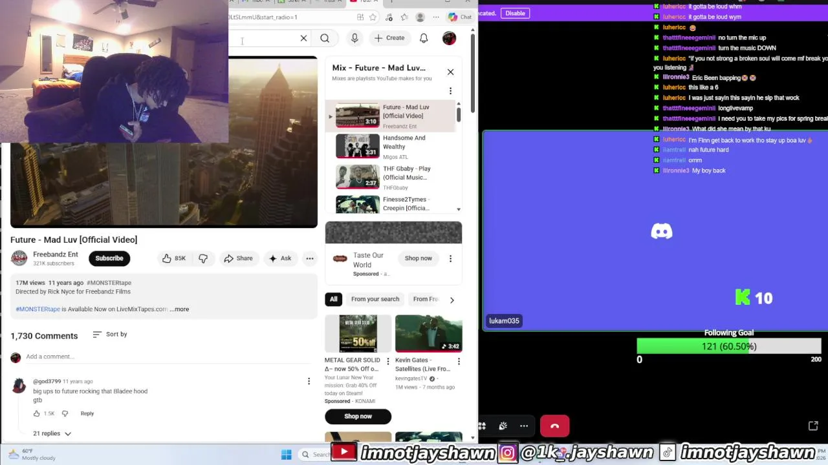Viewport: 828px width, 465px height.
Task: Dislike @god3799's comment
Action: pos(65,413)
